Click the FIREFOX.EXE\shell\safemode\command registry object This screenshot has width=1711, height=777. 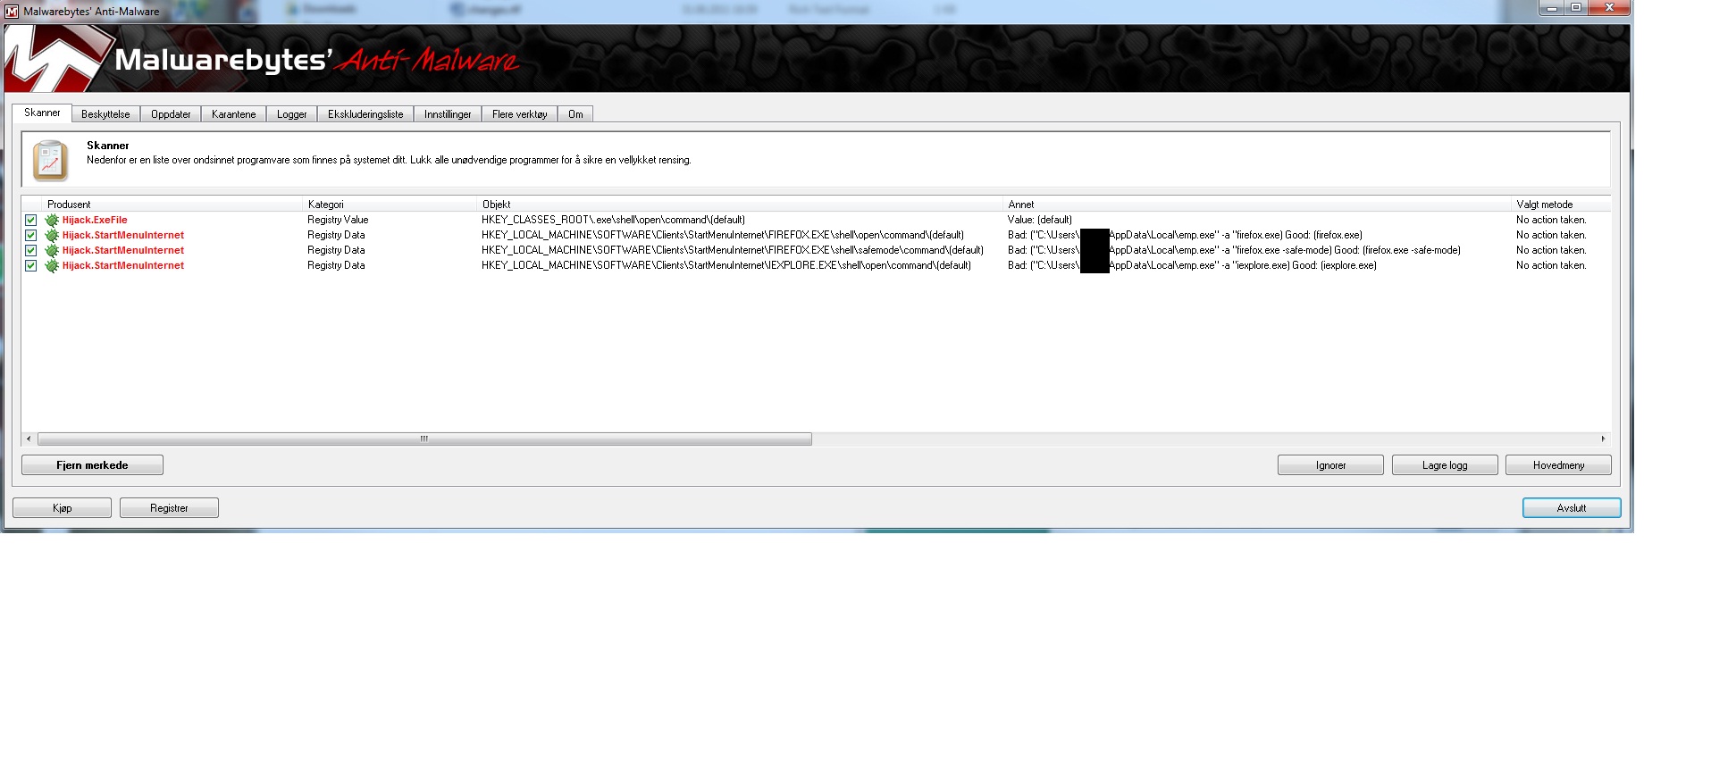pos(733,250)
